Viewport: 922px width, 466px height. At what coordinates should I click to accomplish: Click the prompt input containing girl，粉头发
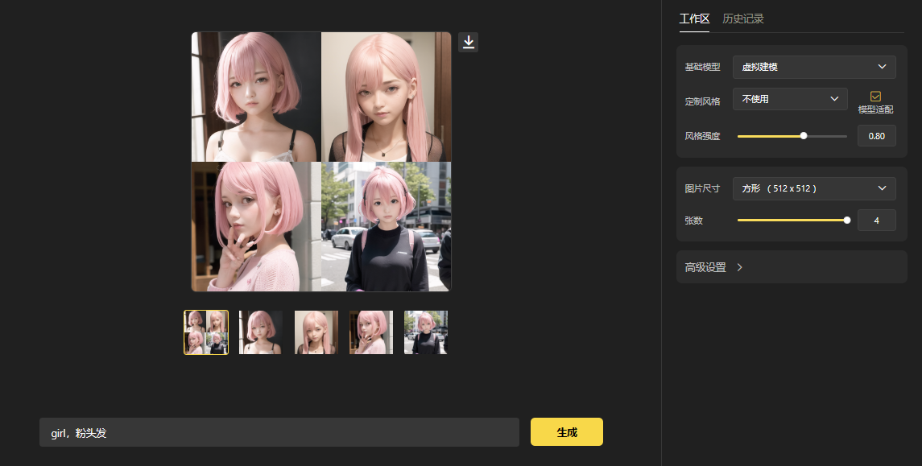(279, 432)
